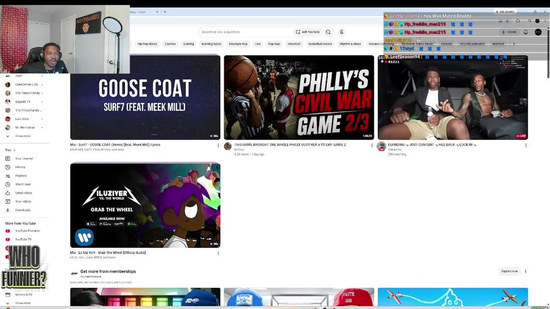Image resolution: width=550 pixels, height=309 pixels.
Task: Open the Philly game video title link
Action: tap(290, 145)
